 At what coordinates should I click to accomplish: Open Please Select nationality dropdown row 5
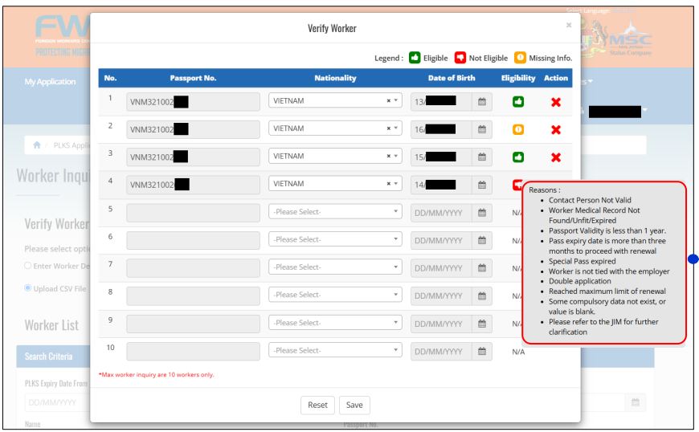[x=335, y=211]
